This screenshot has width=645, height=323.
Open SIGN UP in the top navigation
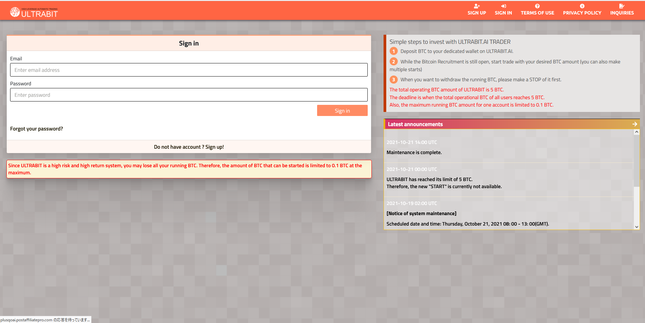tap(477, 13)
